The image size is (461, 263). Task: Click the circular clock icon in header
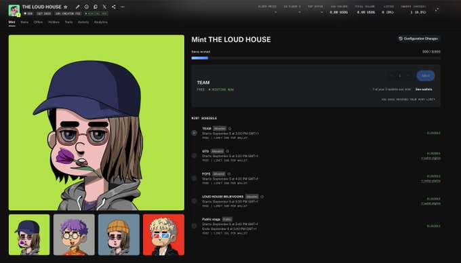[x=87, y=7]
